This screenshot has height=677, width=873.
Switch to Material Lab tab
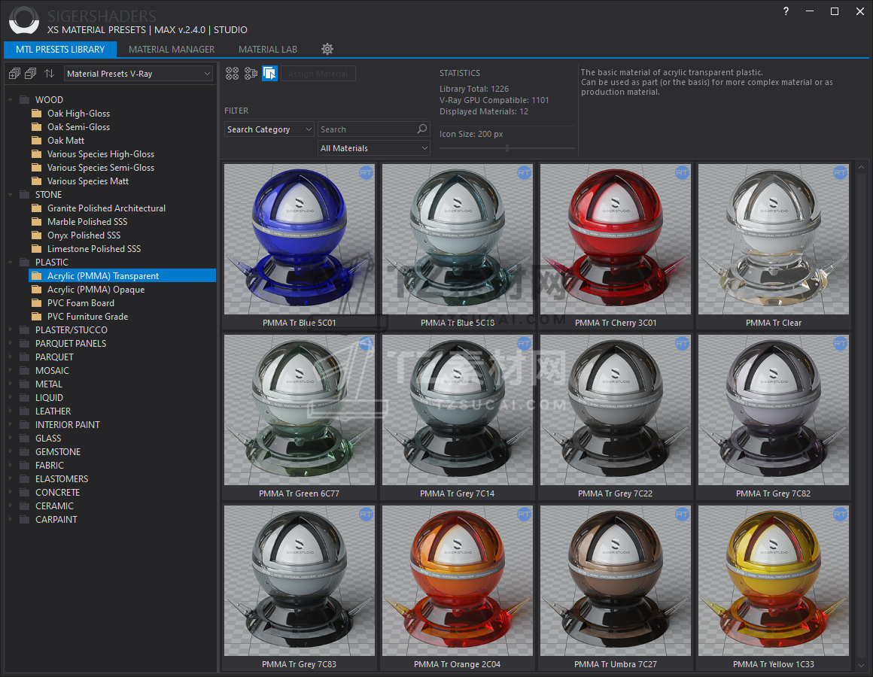[x=268, y=49]
